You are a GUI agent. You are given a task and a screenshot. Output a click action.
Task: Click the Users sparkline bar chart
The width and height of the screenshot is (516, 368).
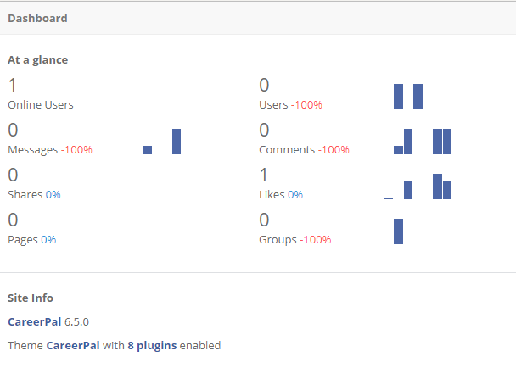click(x=408, y=97)
